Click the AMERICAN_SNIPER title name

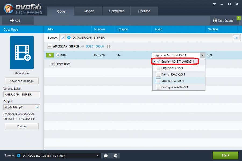point(66,46)
